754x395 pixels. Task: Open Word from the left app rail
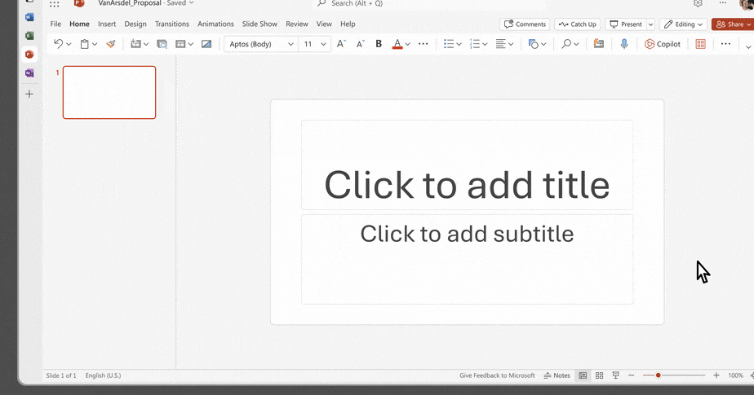29,17
